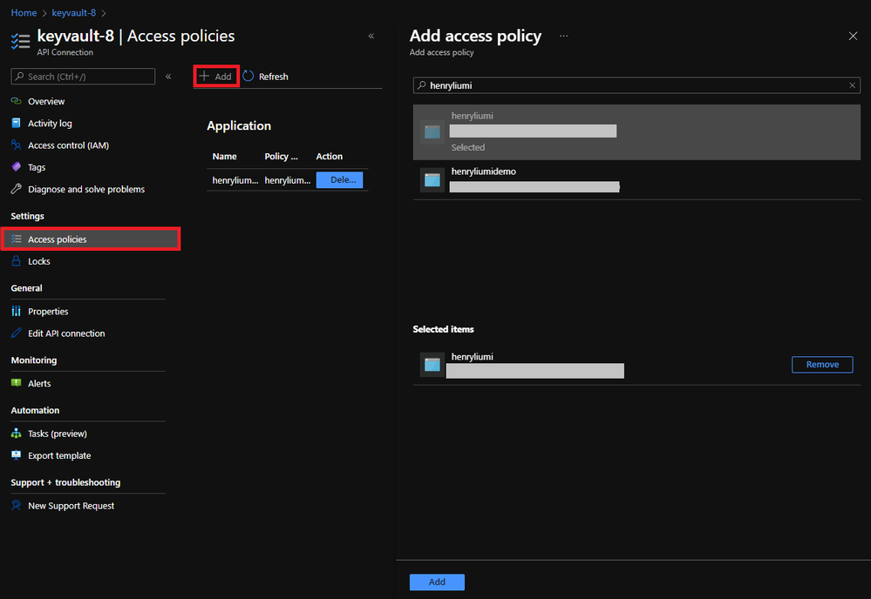Screen dimensions: 871x599
Task: Open the keyvault-8 breadcrumb link
Action: (74, 13)
